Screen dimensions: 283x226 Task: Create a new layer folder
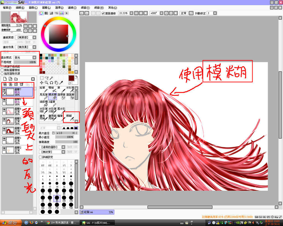16,79
